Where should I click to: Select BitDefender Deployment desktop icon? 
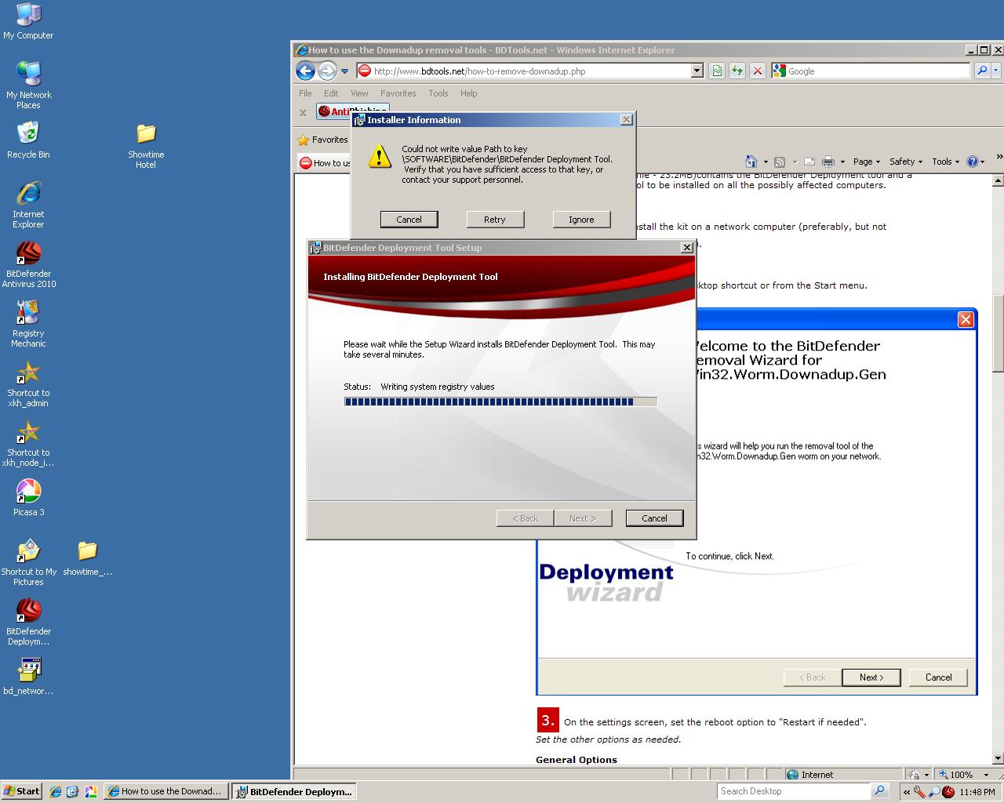[28, 621]
